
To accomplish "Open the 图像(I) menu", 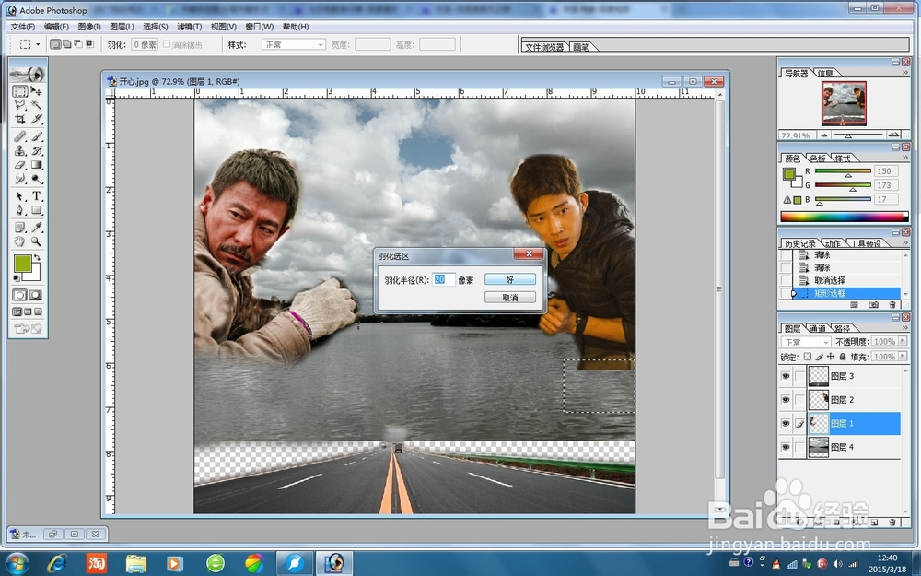I will 89,27.
